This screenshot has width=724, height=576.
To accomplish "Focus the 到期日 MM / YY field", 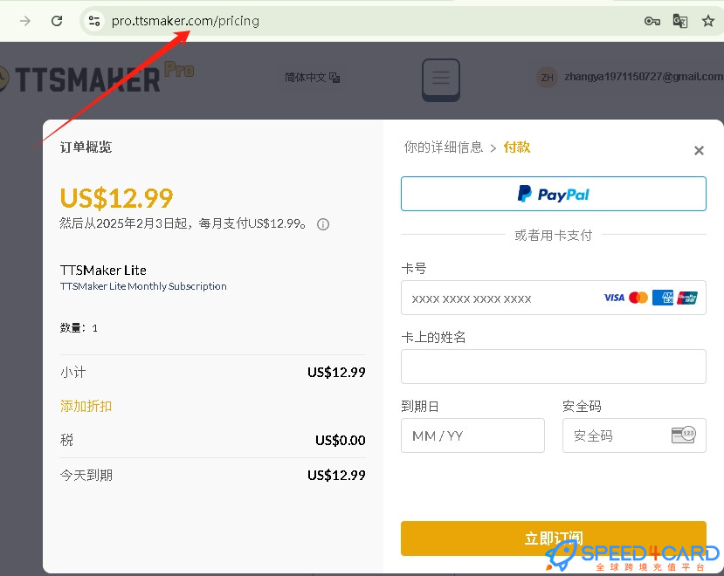I will click(x=472, y=435).
